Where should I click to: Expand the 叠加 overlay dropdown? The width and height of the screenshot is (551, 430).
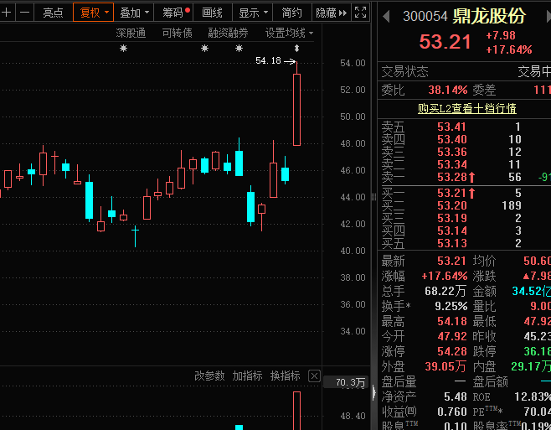pyautogui.click(x=134, y=13)
